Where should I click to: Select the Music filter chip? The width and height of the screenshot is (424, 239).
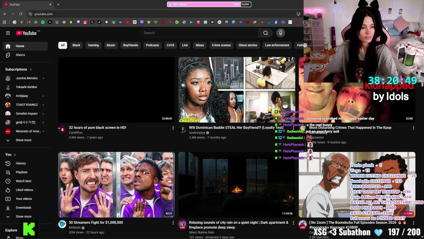111,45
